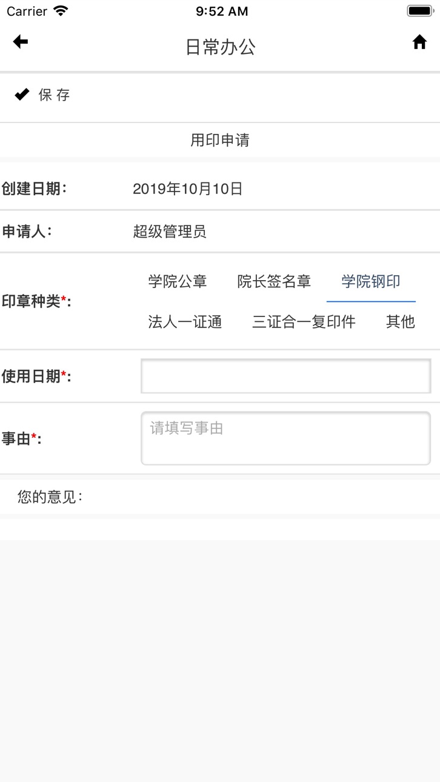Tap the 创建日期 value 2019年10月10日
The width and height of the screenshot is (440, 782).
click(188, 189)
